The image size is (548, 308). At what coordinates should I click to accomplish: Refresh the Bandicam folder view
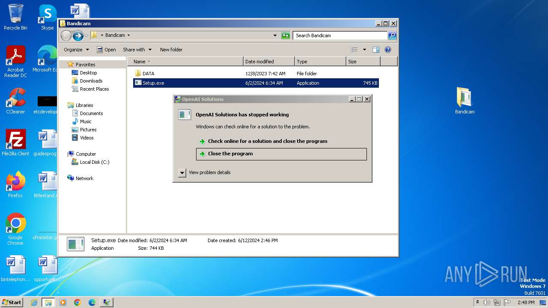click(286, 36)
